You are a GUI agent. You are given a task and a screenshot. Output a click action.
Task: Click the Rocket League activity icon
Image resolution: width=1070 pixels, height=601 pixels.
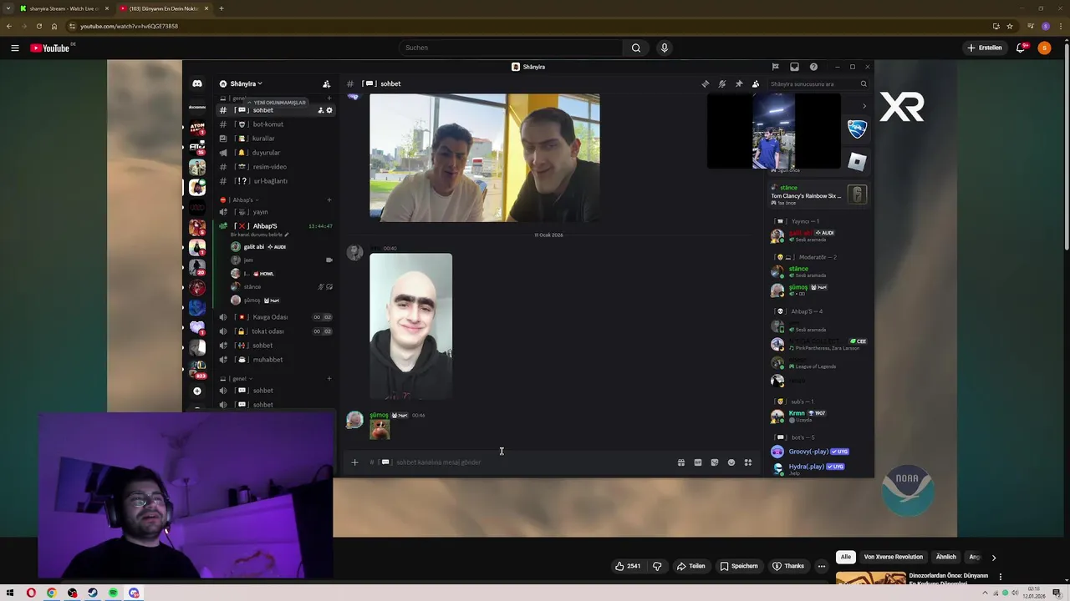pyautogui.click(x=858, y=129)
